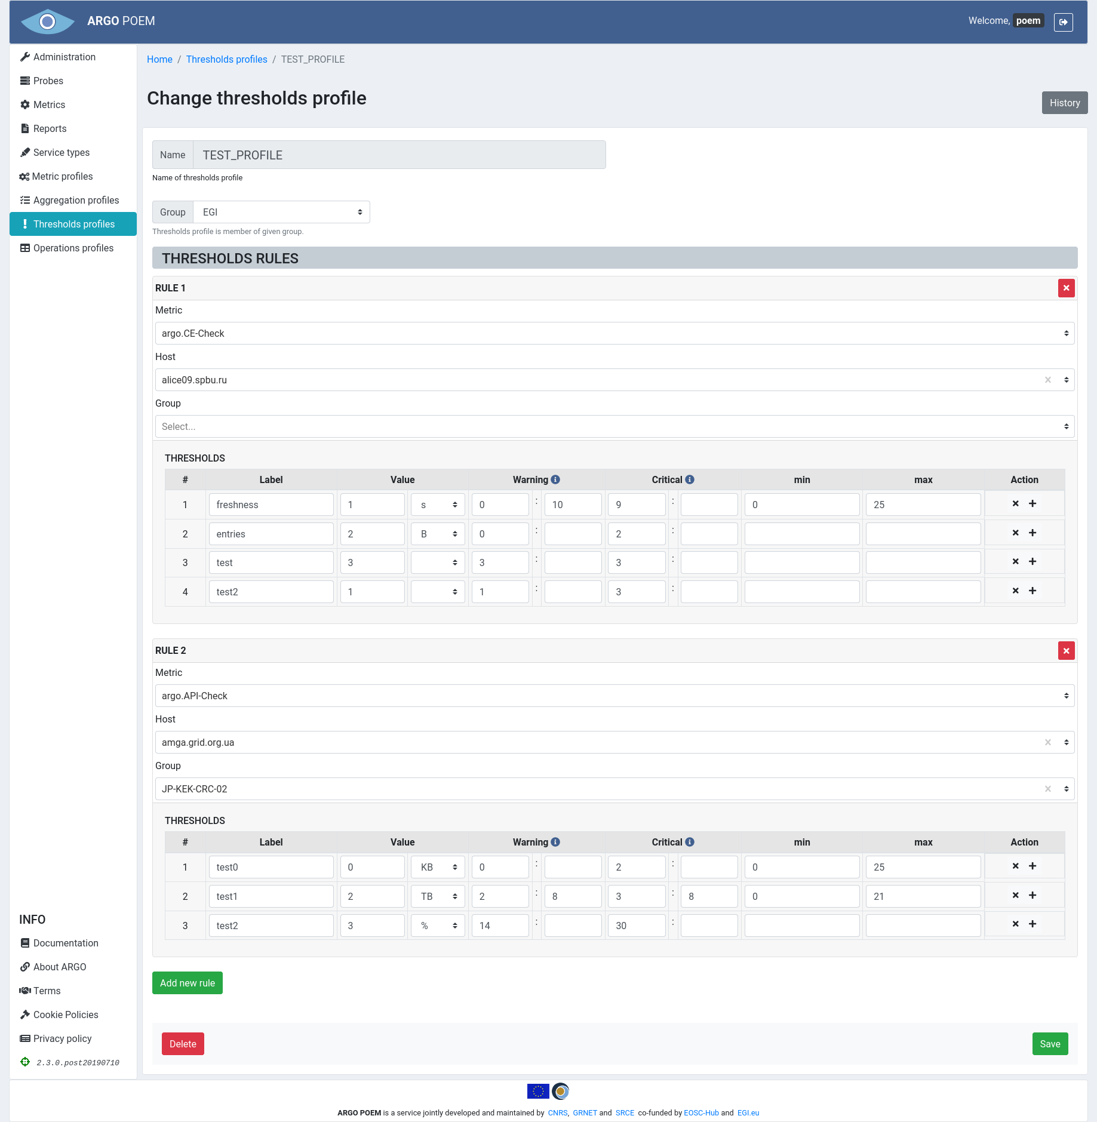This screenshot has width=1097, height=1122.
Task: Click test2 warning field showing 14
Action: (x=500, y=926)
